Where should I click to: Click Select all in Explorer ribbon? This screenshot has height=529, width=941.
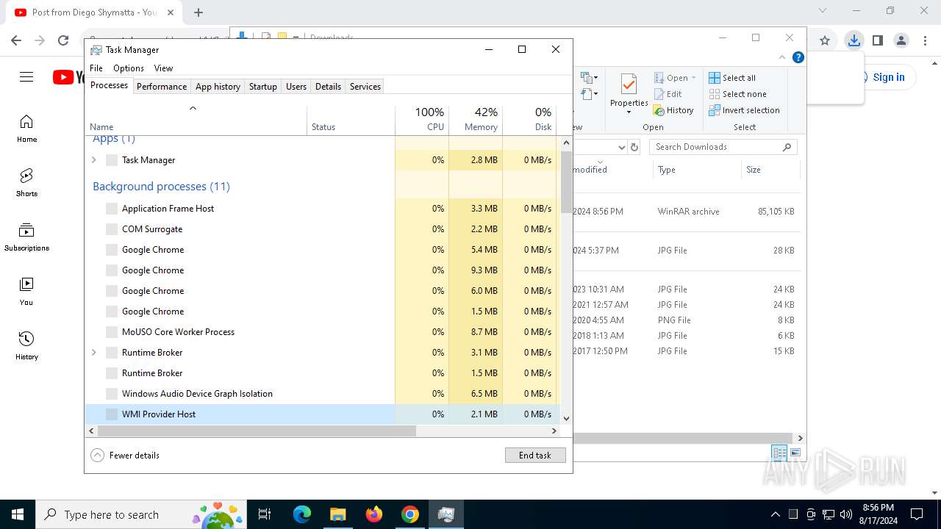(732, 78)
